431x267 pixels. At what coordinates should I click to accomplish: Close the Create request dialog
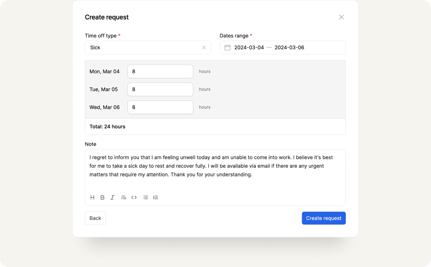tap(341, 17)
